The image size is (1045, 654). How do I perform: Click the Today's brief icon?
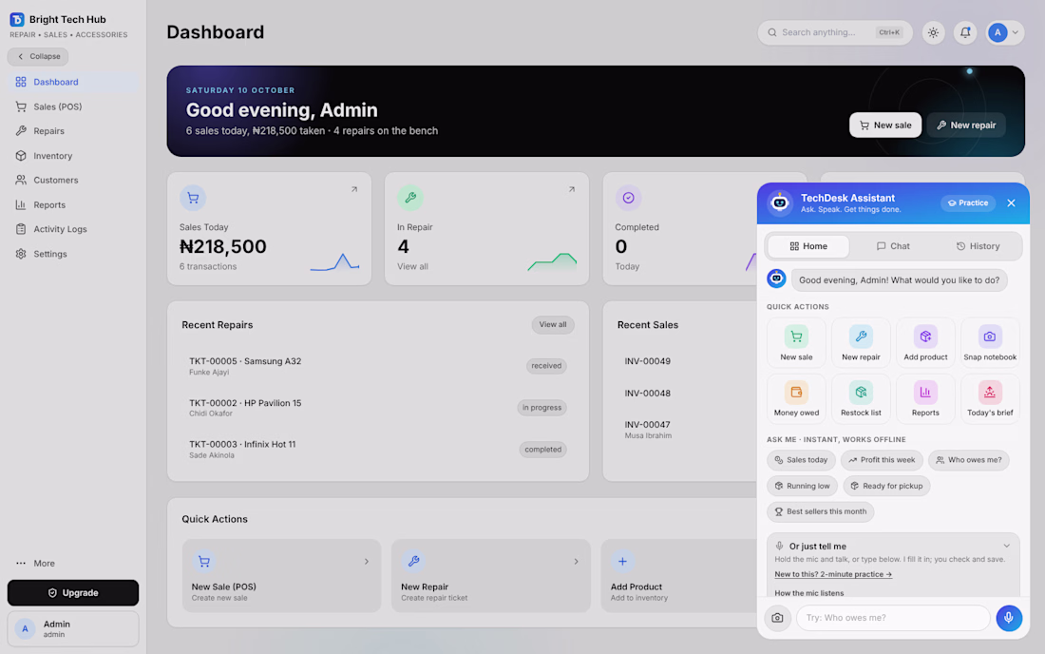click(x=990, y=392)
